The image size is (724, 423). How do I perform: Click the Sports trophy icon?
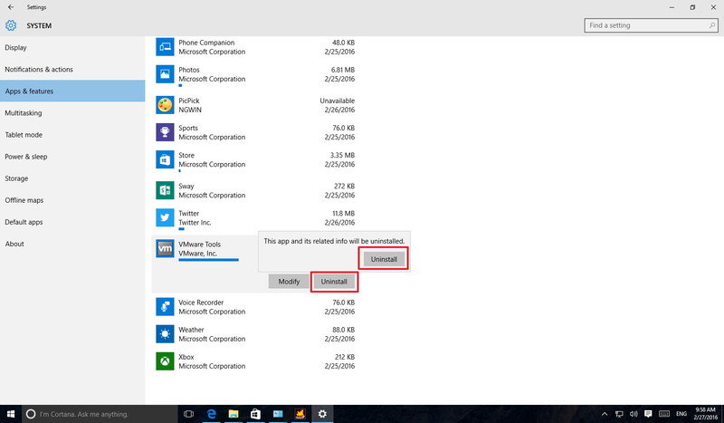[165, 132]
